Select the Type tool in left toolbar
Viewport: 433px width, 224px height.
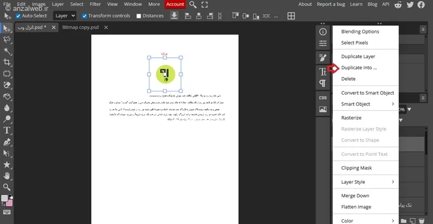click(7, 130)
